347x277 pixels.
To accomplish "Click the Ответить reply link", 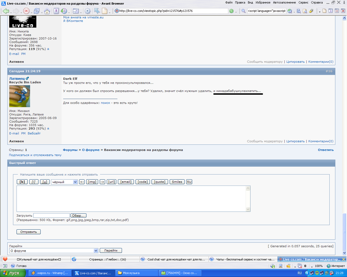I will pos(326,150).
